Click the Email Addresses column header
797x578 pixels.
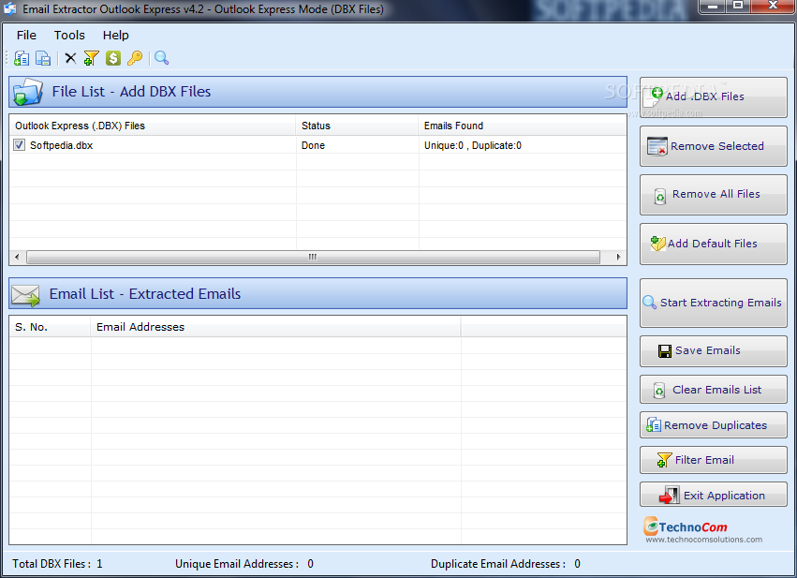pyautogui.click(x=275, y=327)
